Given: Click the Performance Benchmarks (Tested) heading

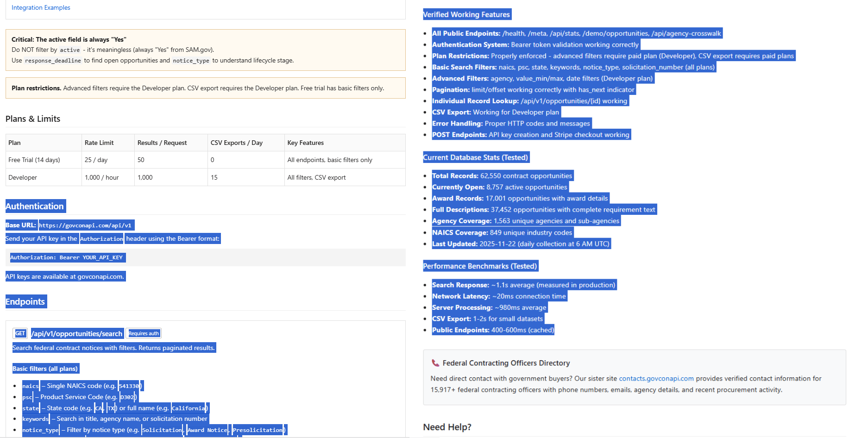Looking at the screenshot, I should click(x=480, y=266).
